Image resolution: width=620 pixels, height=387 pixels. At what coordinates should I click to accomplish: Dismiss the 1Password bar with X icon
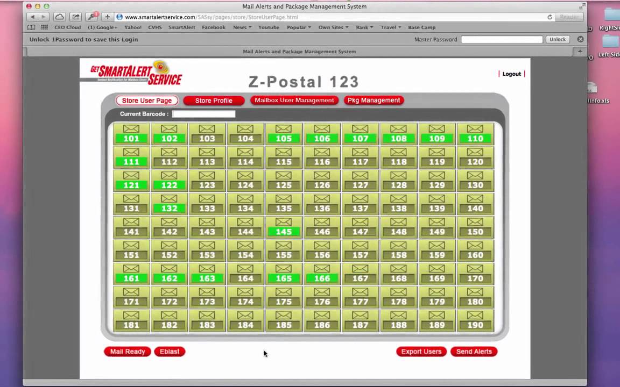click(580, 39)
